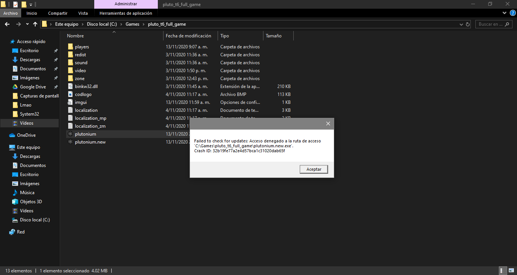
Task: Open Disco local (C:) in navigation pane
Action: point(35,220)
